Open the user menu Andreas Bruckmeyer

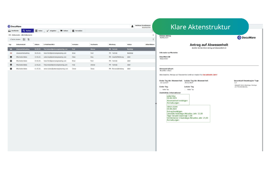pyautogui.click(x=143, y=26)
